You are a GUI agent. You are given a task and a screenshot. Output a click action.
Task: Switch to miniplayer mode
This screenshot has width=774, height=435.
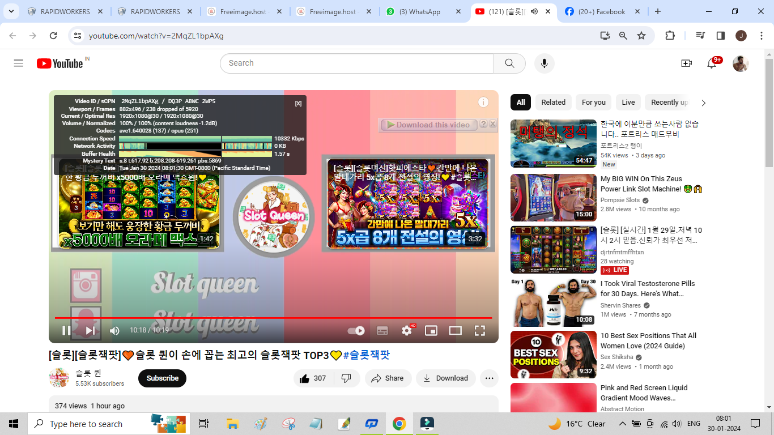(431, 331)
